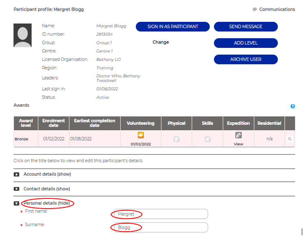Click the orange Volunteering progress arrow icon
Screen dimensions: 303x239
[141, 135]
